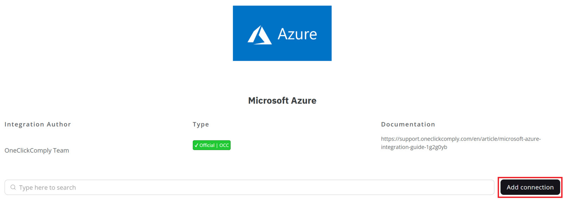Select the OneClickComply Team author text

pyautogui.click(x=37, y=150)
